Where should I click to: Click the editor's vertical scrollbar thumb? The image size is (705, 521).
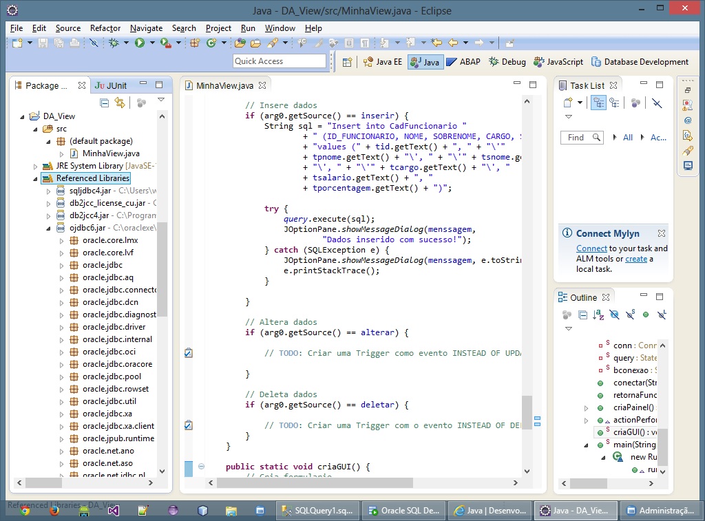click(527, 412)
